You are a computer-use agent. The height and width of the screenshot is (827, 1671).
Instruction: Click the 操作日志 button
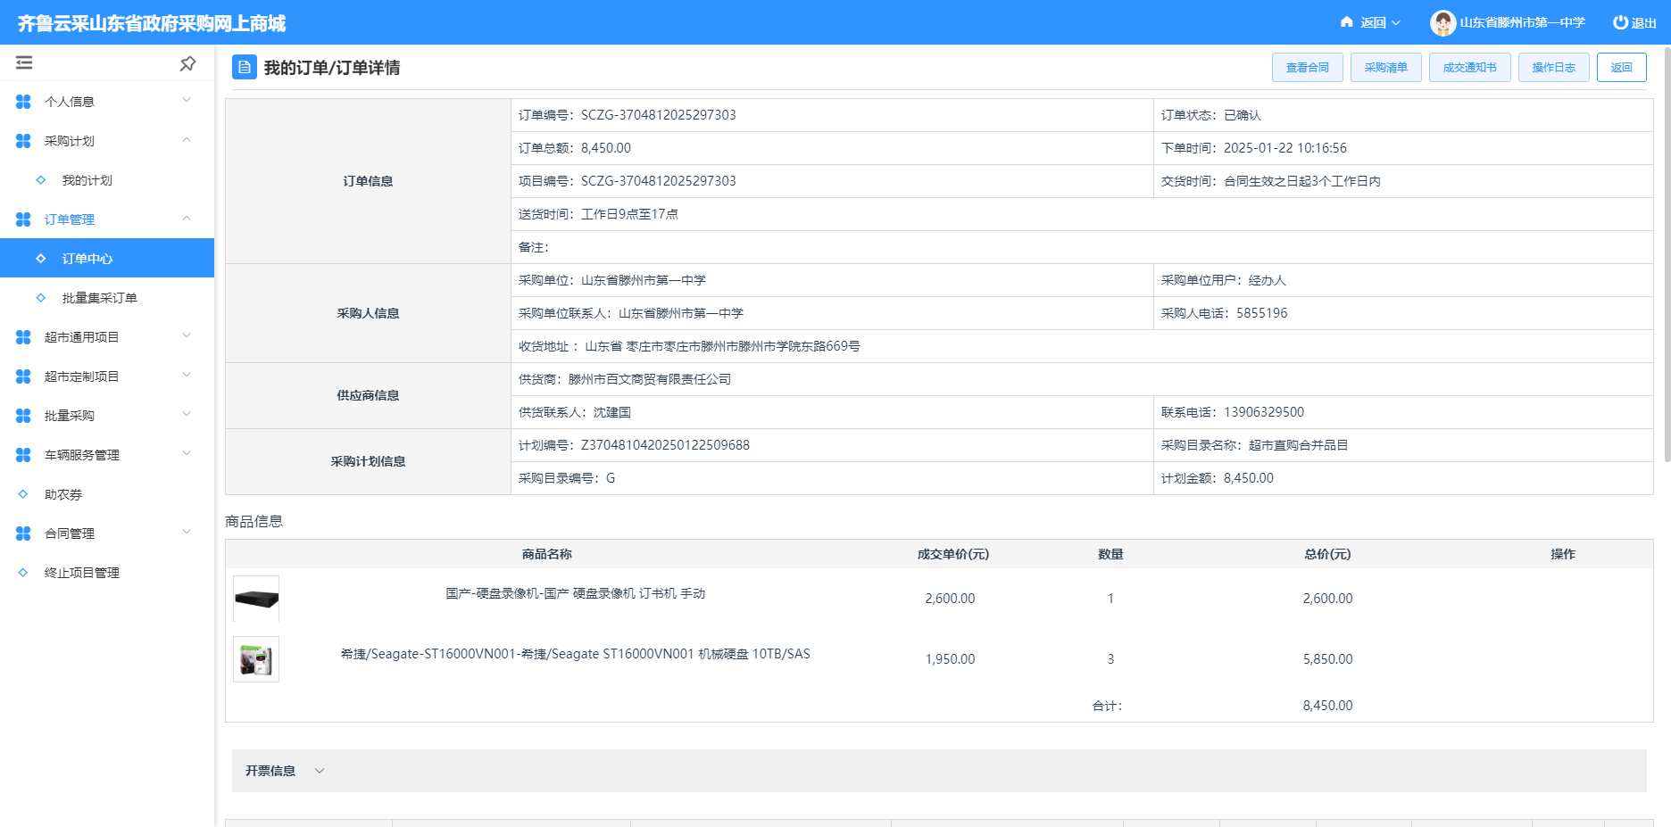pyautogui.click(x=1554, y=67)
